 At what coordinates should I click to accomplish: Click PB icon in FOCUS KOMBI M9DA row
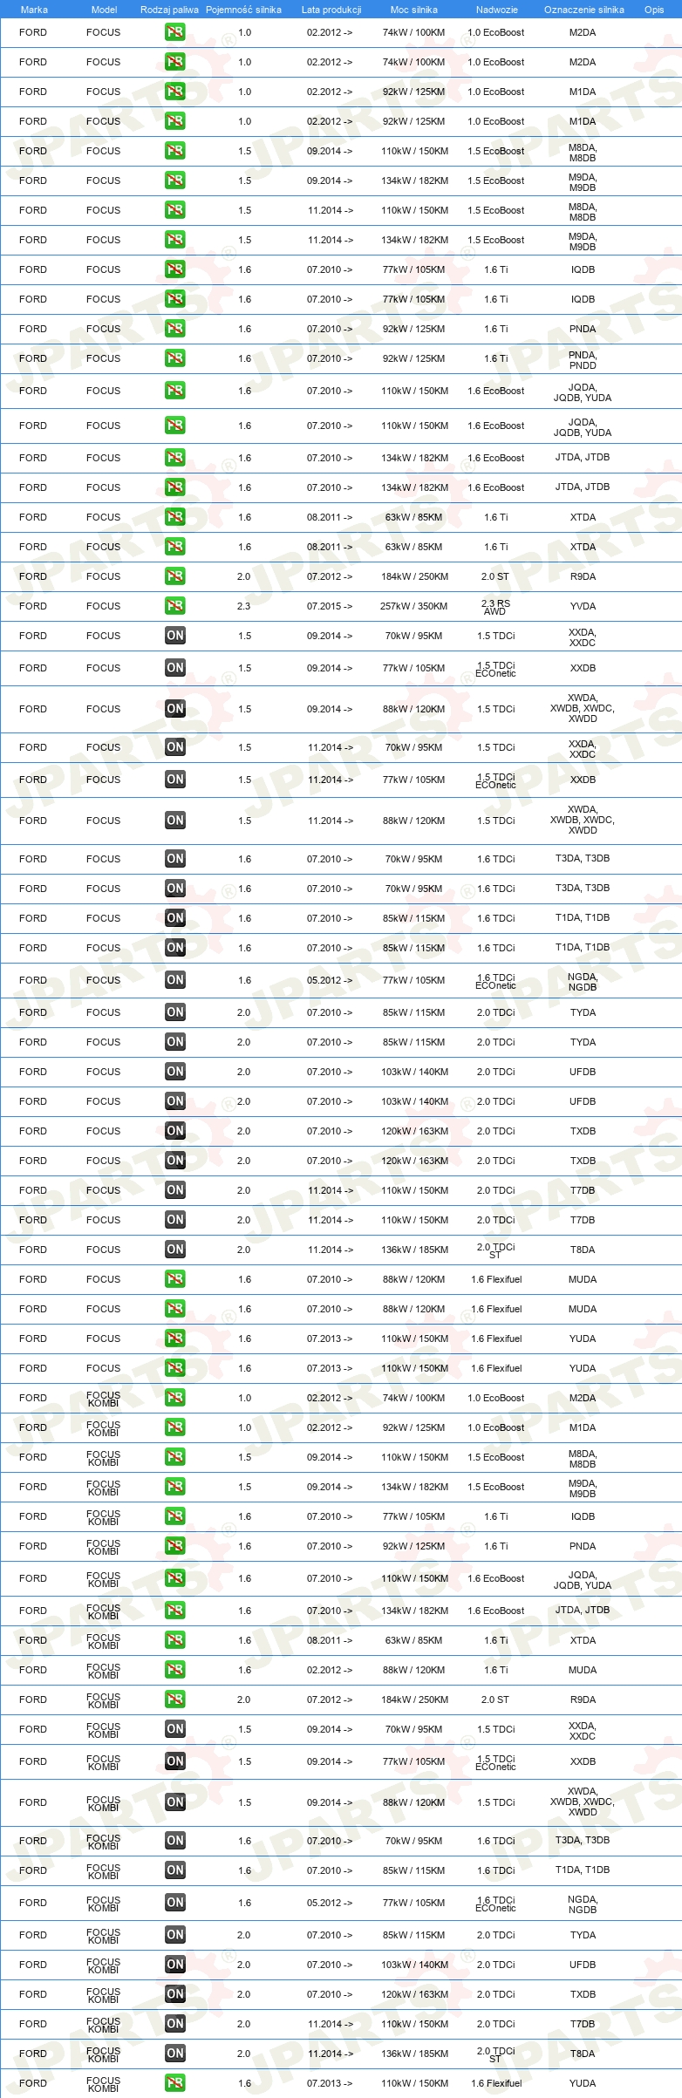coord(174,1487)
